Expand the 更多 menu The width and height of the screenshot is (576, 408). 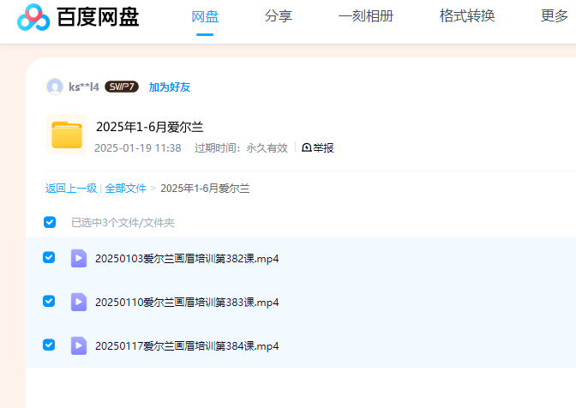pos(555,15)
